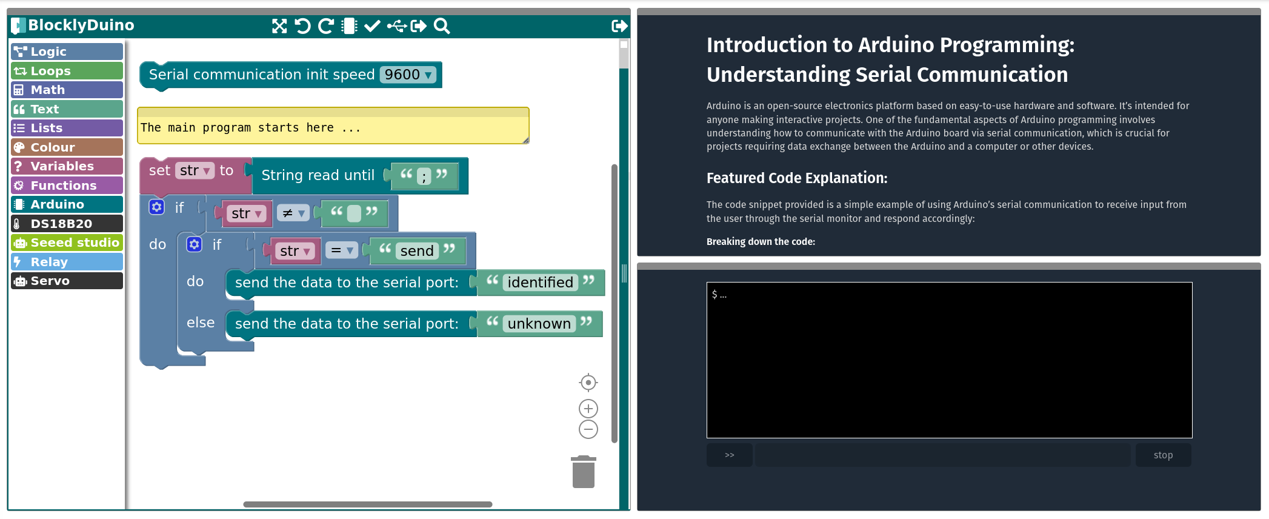Verify the code with the checkmark icon
Image resolution: width=1269 pixels, height=519 pixels.
pyautogui.click(x=372, y=26)
